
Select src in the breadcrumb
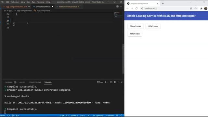point(5,11)
